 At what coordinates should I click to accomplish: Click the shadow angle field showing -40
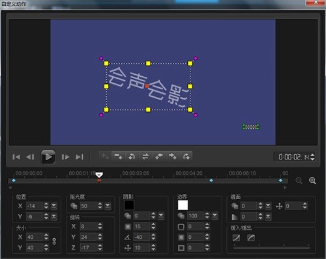pyautogui.click(x=141, y=237)
